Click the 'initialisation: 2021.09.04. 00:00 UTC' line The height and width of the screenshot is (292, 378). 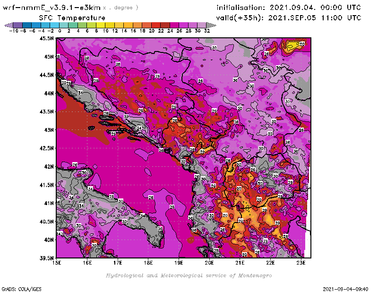tap(289, 8)
